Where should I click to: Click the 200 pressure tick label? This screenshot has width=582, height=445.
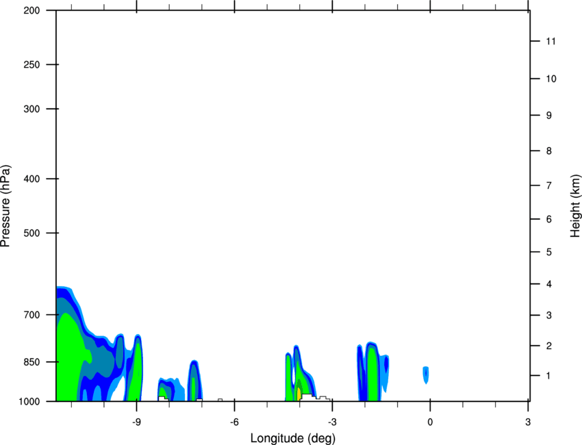point(31,10)
